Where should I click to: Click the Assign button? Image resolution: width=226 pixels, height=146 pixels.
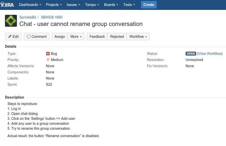point(60,36)
